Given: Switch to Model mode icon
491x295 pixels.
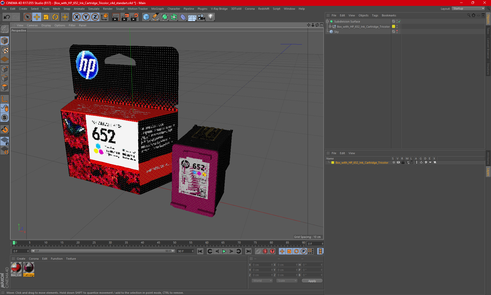Looking at the screenshot, I should point(5,41).
